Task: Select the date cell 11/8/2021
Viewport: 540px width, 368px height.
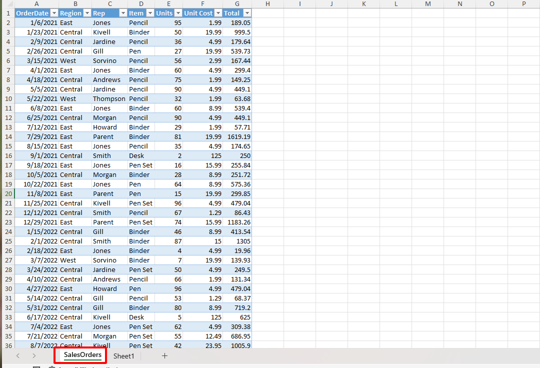Action: click(x=36, y=194)
